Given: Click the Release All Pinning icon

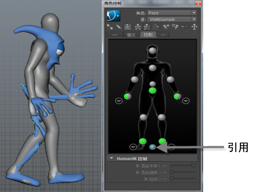Looking at the screenshot, I should (184, 27).
